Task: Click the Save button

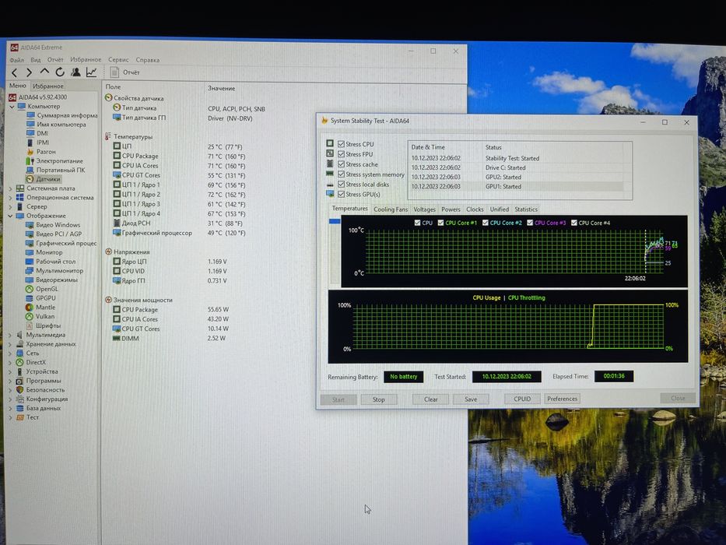Action: [471, 399]
